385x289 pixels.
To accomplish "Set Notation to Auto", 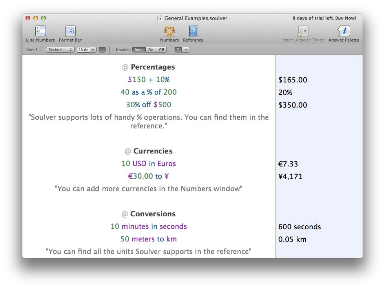I will click(139, 49).
